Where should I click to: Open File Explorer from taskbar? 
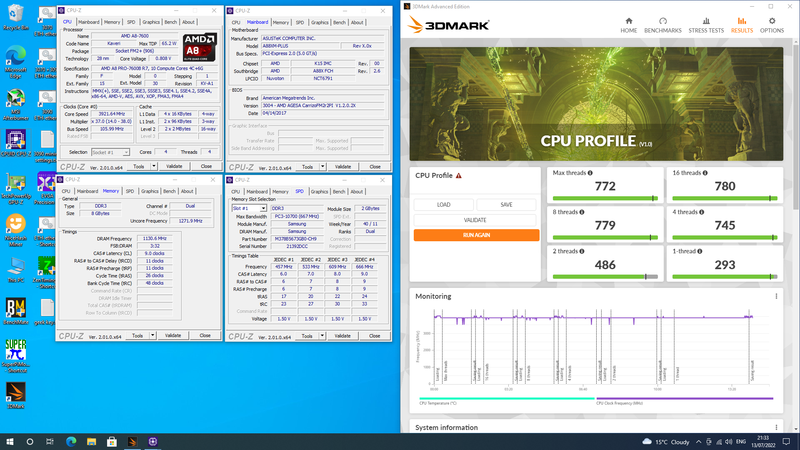pos(91,442)
